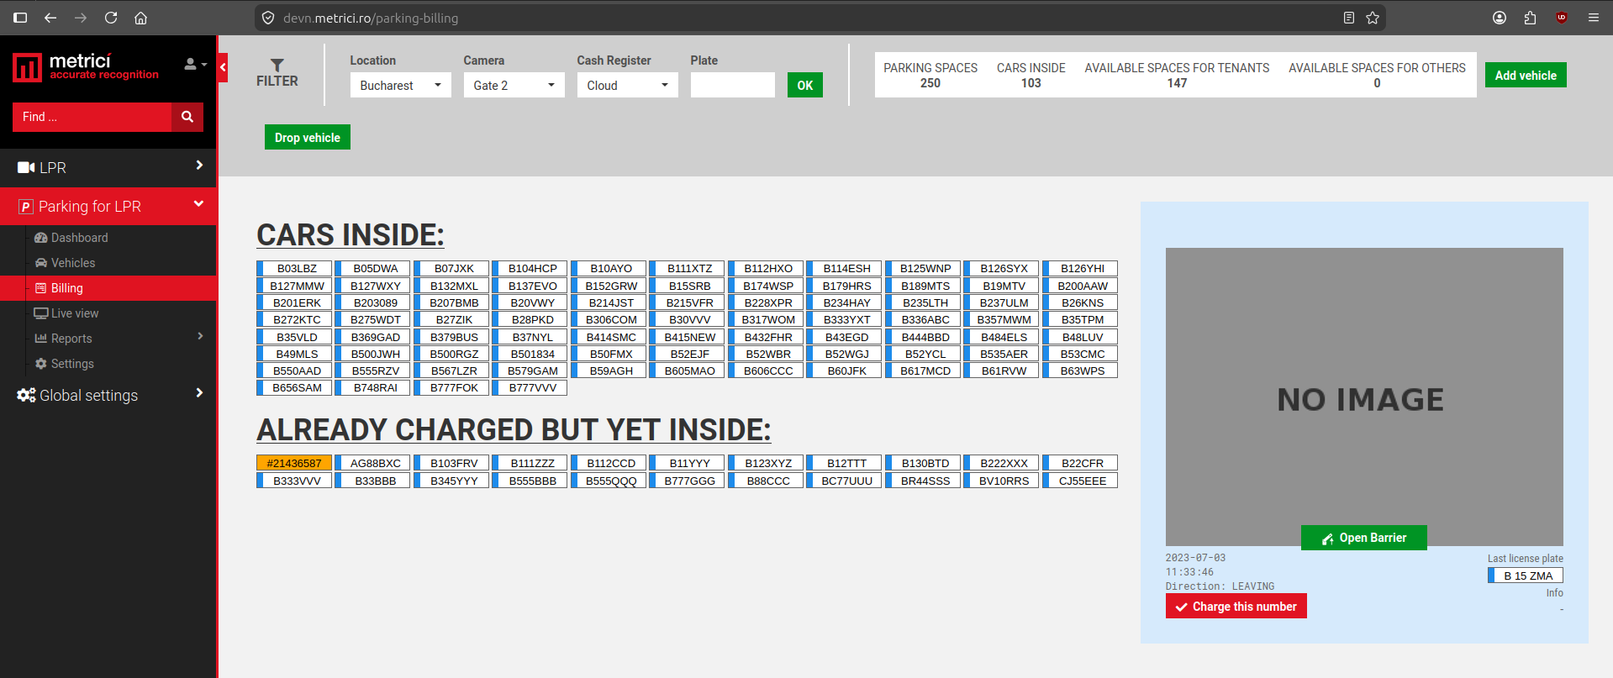The height and width of the screenshot is (678, 1613).
Task: Select plate B777VVV in Cars Inside
Action: tap(530, 387)
